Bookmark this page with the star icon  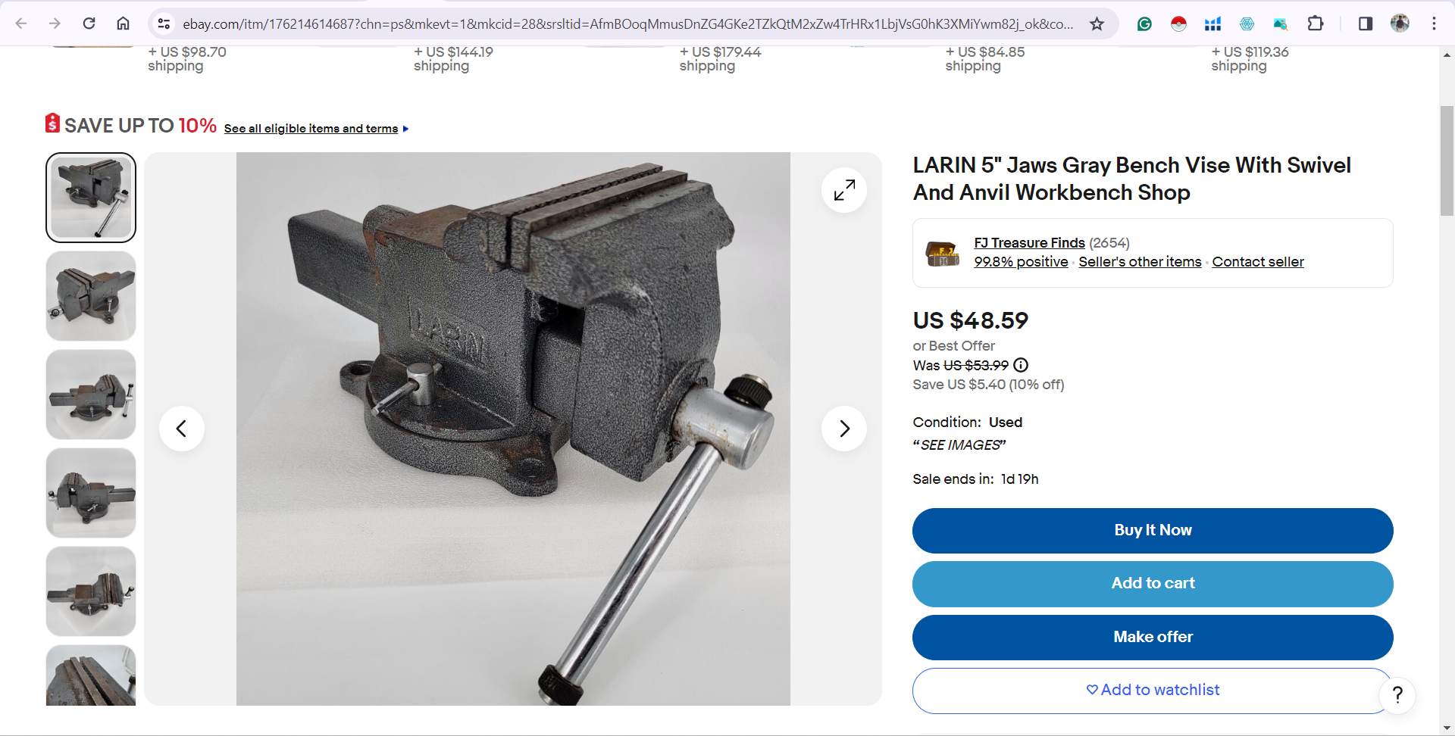click(1097, 23)
